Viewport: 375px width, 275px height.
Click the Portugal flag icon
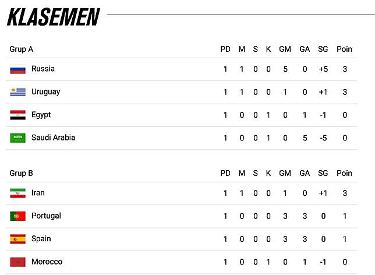tap(17, 216)
